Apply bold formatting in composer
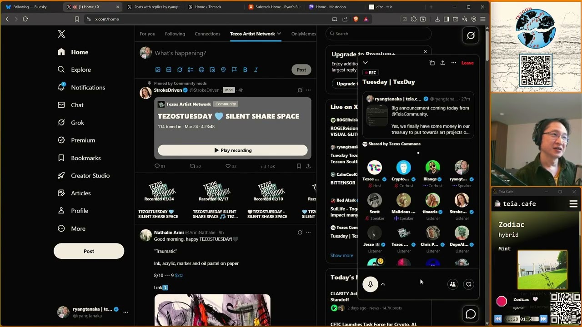Image resolution: width=582 pixels, height=327 pixels. point(245,69)
